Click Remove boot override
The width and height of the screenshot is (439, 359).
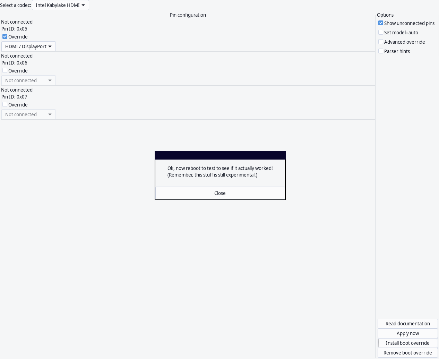407,353
